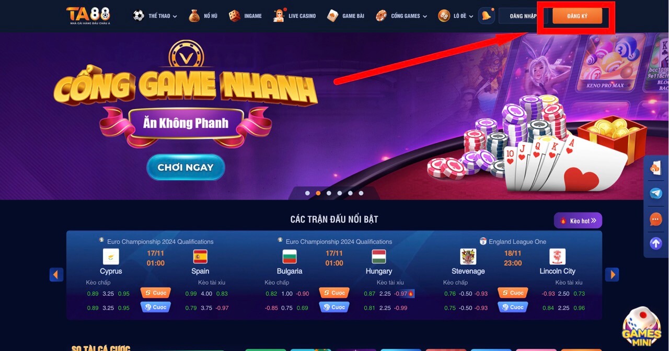Viewport: 669px width, 351px height.
Task: Click the top side-panel app download icon
Action: point(656,168)
